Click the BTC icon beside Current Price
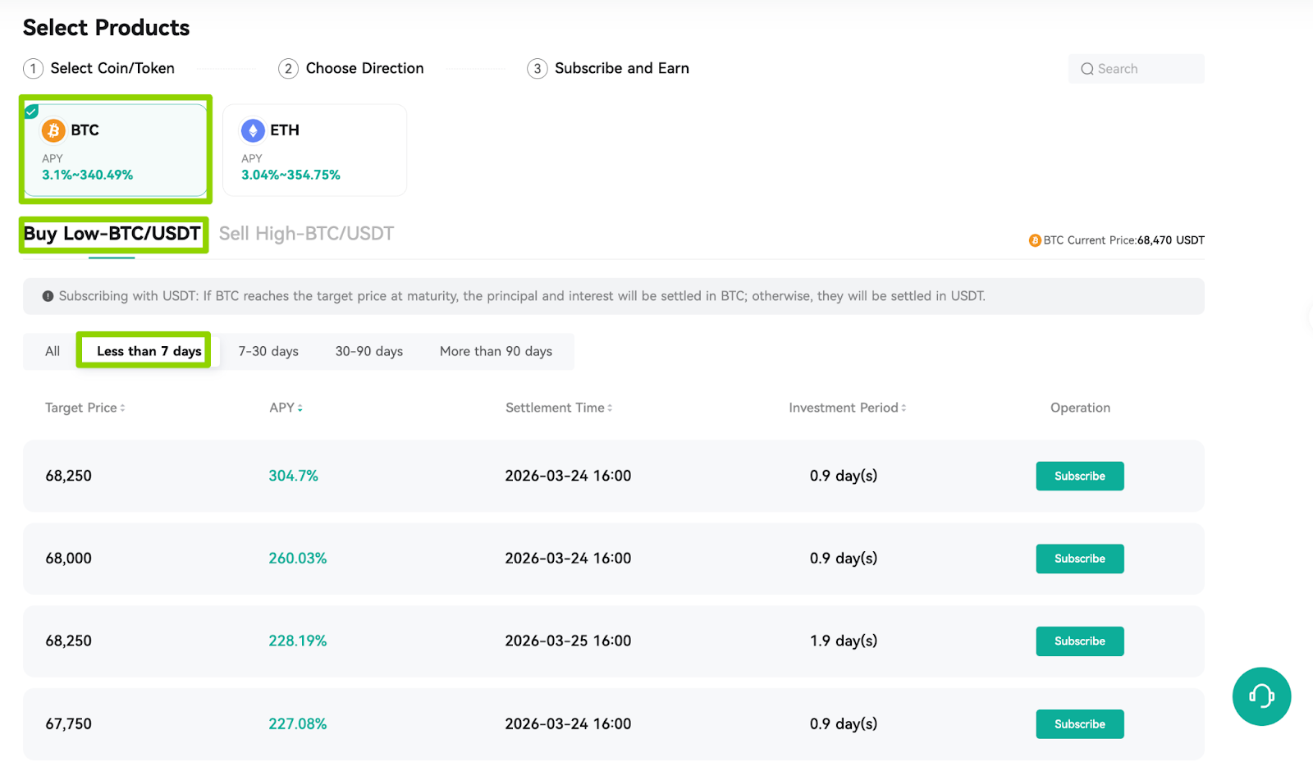This screenshot has width=1313, height=762. point(1035,240)
